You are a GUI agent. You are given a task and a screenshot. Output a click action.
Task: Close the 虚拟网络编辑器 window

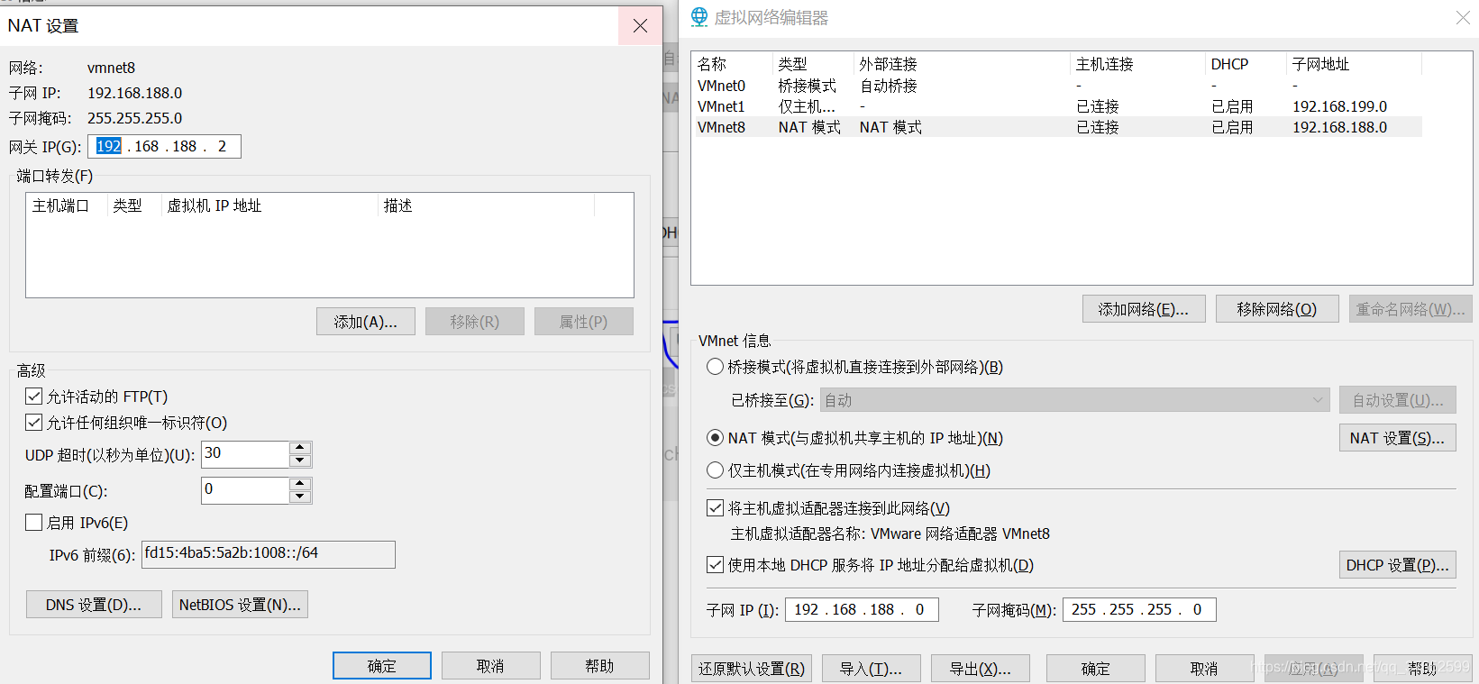coord(1463,17)
